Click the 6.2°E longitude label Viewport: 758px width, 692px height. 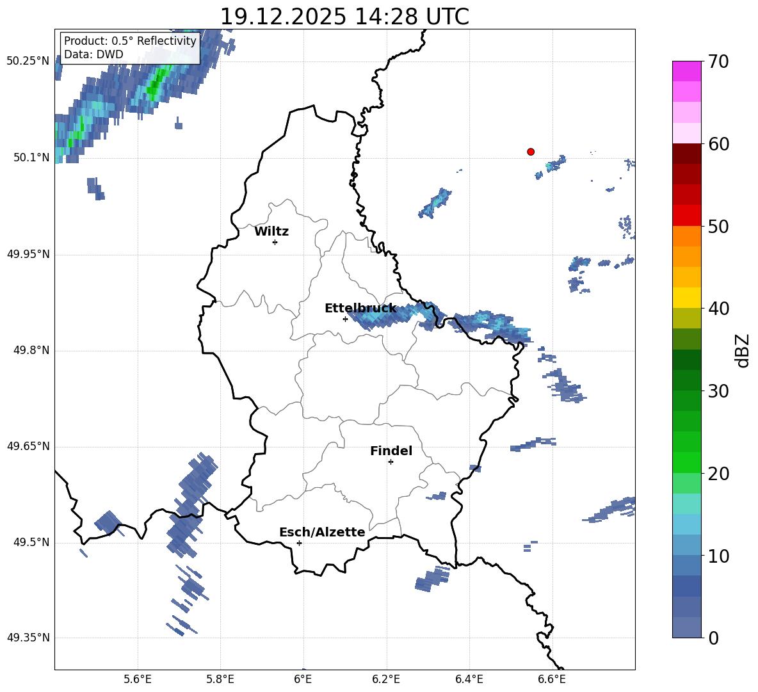pyautogui.click(x=386, y=679)
